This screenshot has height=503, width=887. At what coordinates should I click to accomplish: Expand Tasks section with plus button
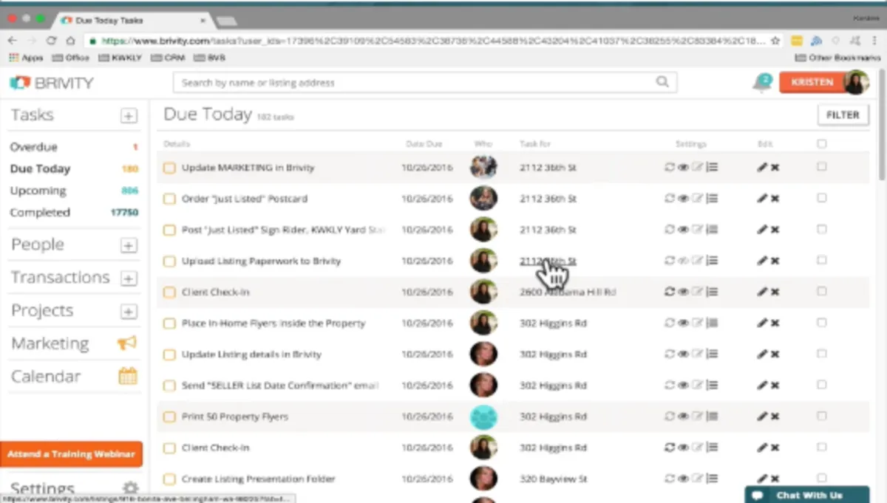(x=129, y=115)
